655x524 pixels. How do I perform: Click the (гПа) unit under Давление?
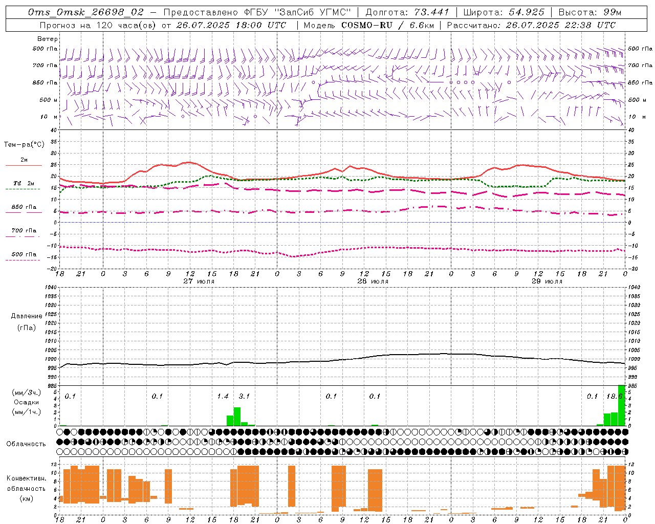pos(27,327)
